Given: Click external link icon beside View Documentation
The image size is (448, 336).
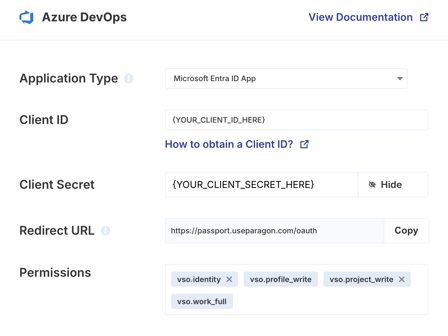Looking at the screenshot, I should (424, 17).
